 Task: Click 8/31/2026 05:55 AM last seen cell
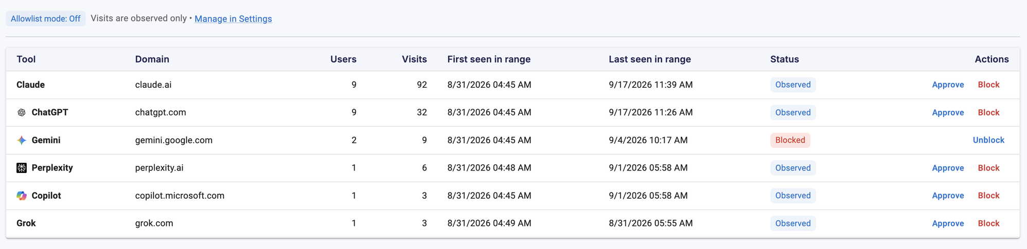pos(651,223)
